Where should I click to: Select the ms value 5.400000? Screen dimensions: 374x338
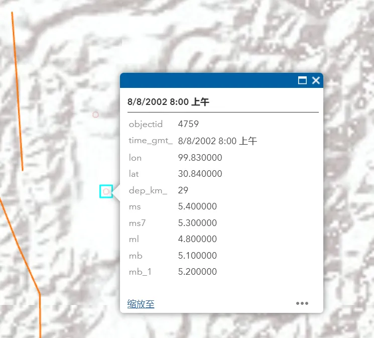(x=197, y=206)
